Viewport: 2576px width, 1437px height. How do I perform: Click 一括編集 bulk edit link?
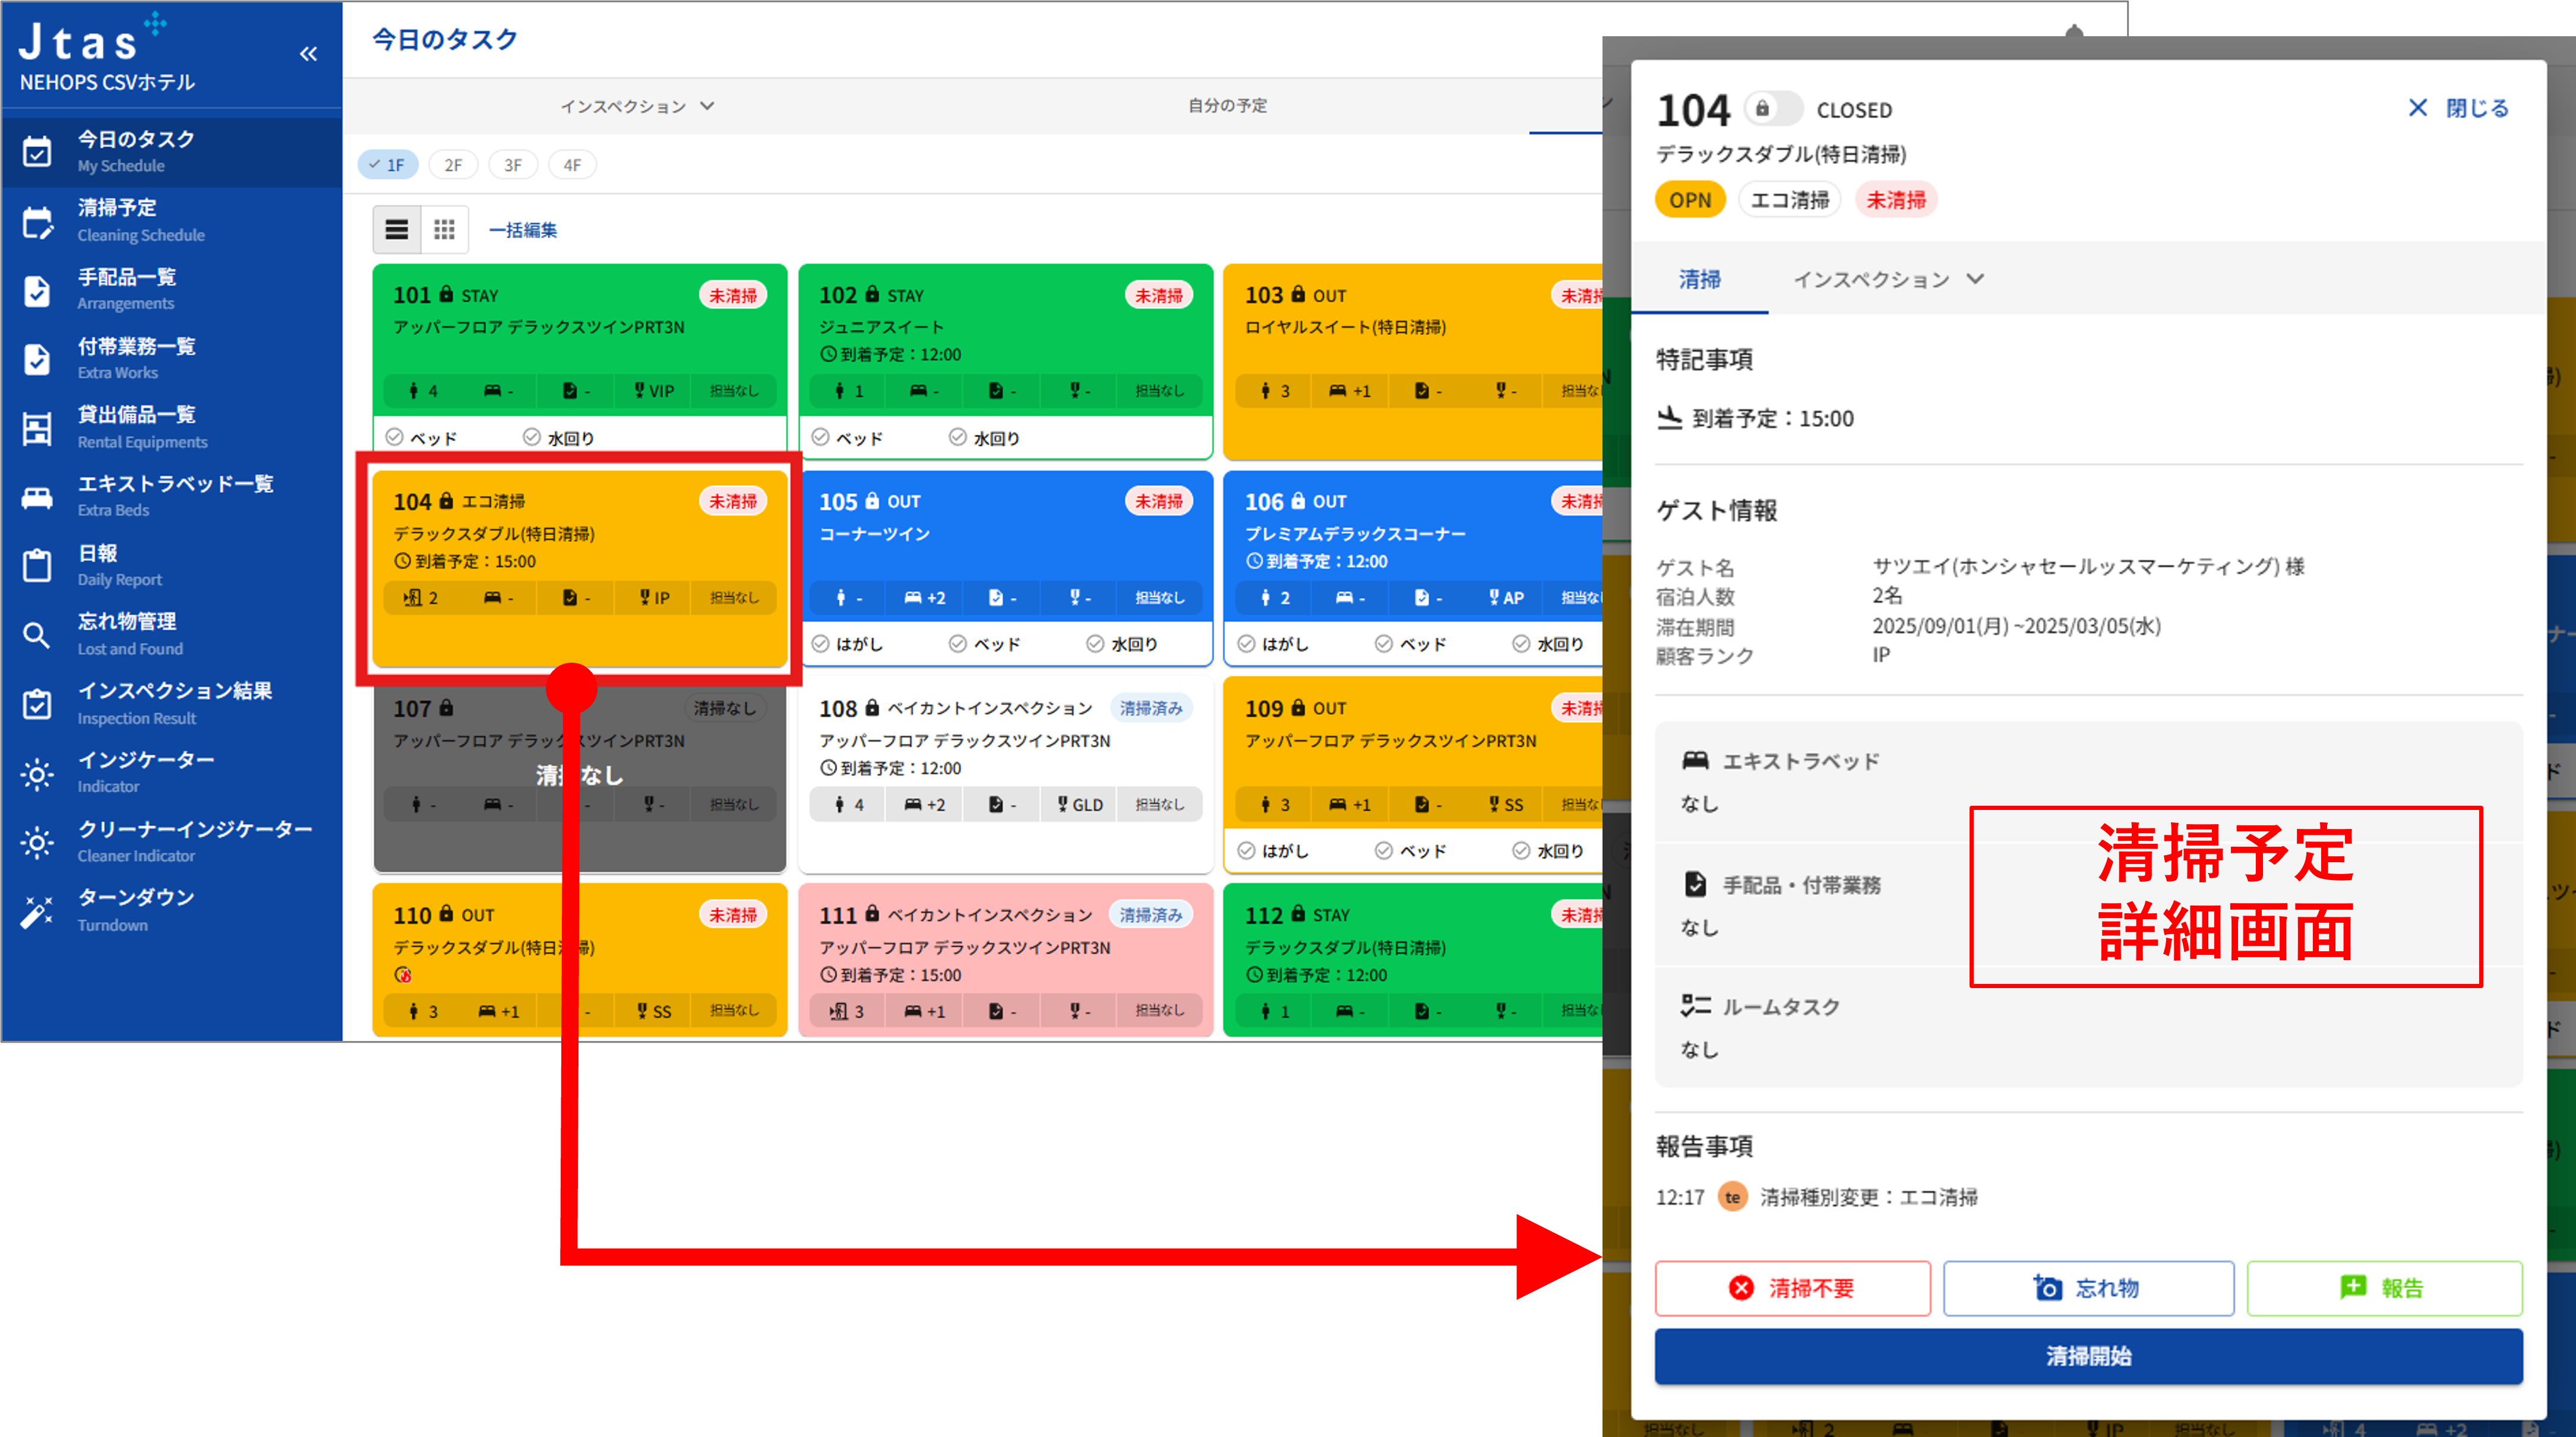522,230
